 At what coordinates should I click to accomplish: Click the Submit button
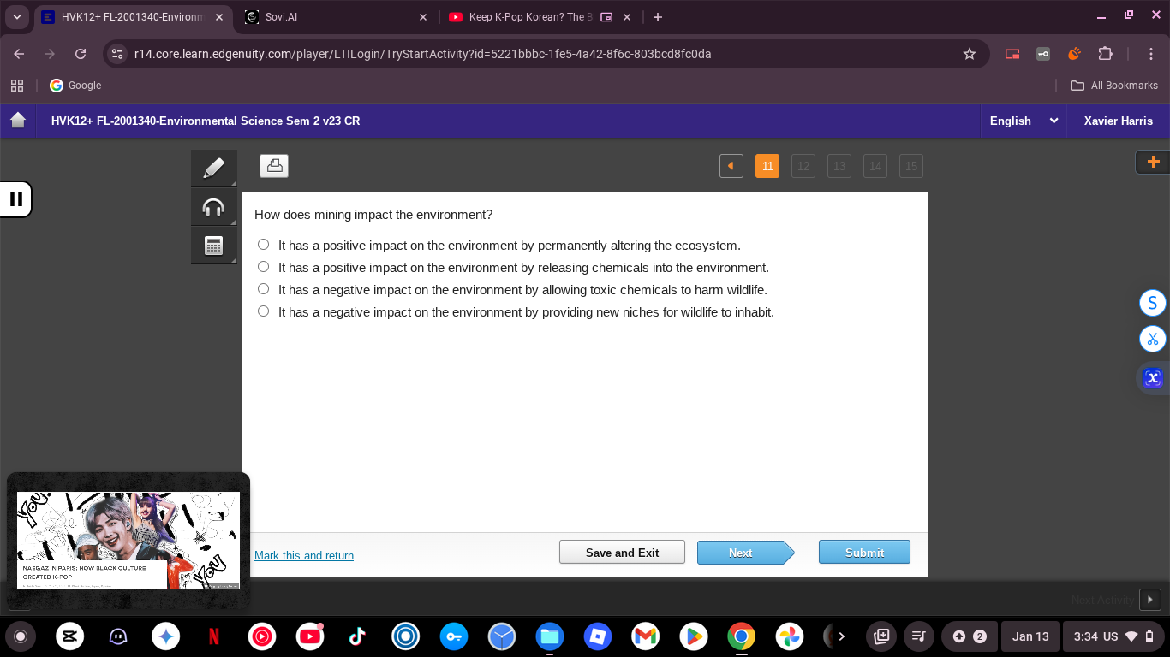pyautogui.click(x=863, y=553)
